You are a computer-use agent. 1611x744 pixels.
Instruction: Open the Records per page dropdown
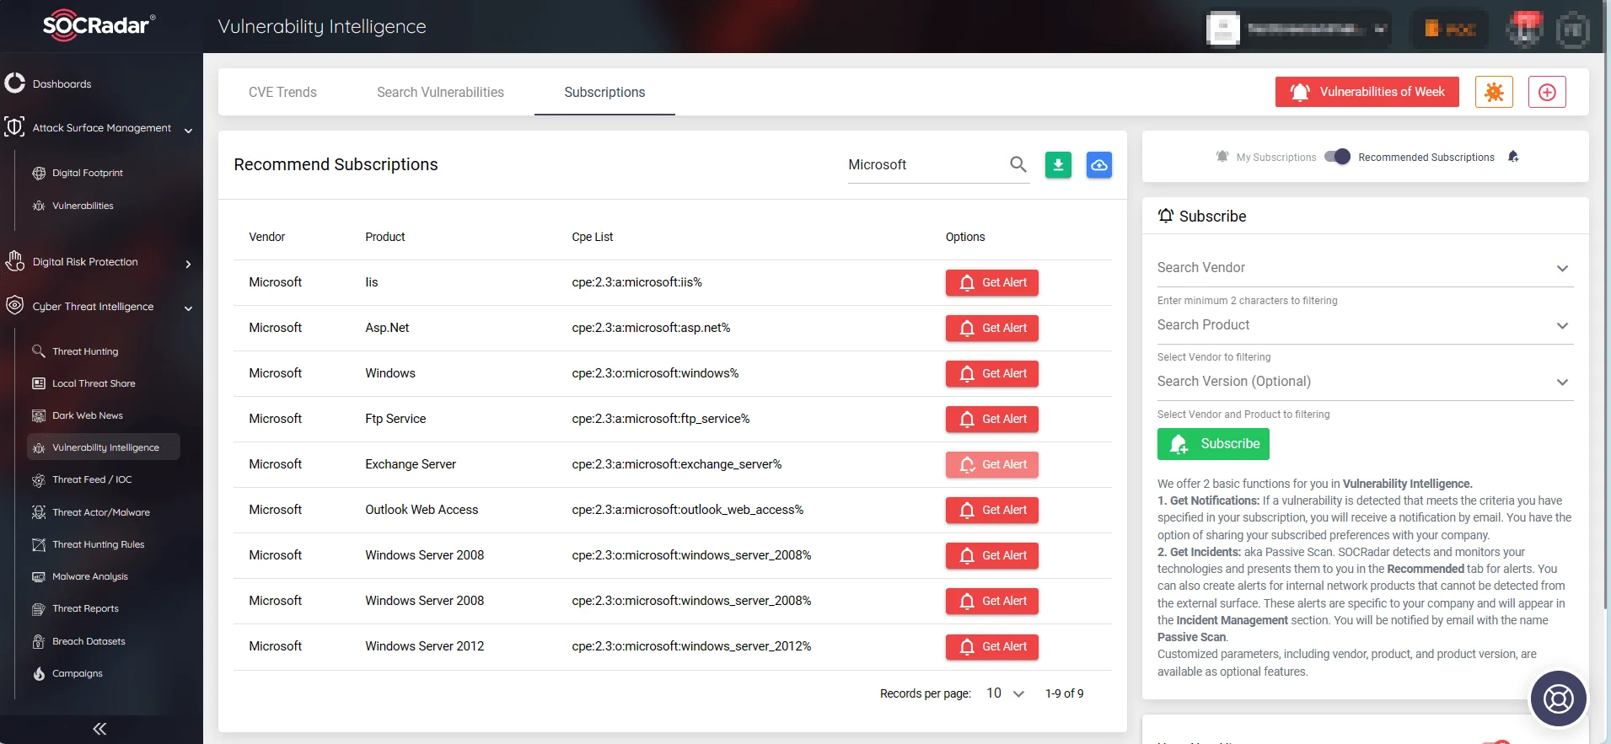point(1005,693)
